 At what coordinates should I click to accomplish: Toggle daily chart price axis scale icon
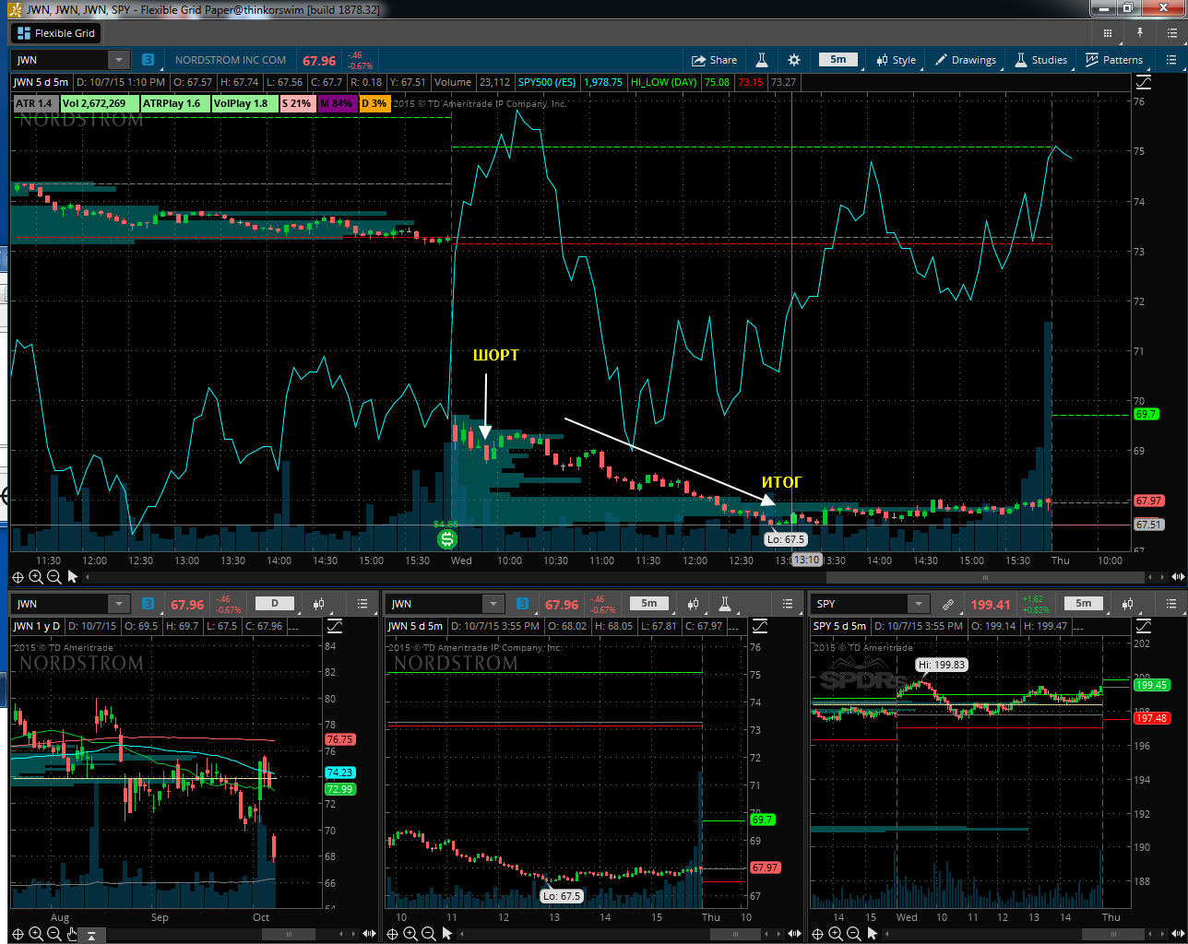tap(335, 626)
